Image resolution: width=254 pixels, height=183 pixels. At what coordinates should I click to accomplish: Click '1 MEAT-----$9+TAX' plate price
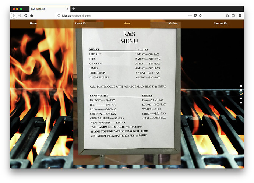(x=147, y=54)
